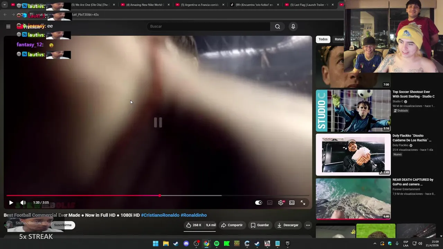Screen dimensions: 443x249
Task: Open the Top Soccer Shootout Ever thumbnail
Action: coord(353,111)
